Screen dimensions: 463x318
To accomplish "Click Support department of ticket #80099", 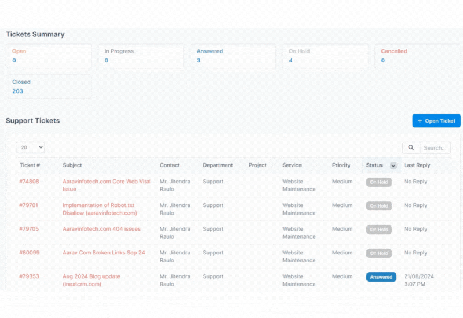I will [x=213, y=253].
